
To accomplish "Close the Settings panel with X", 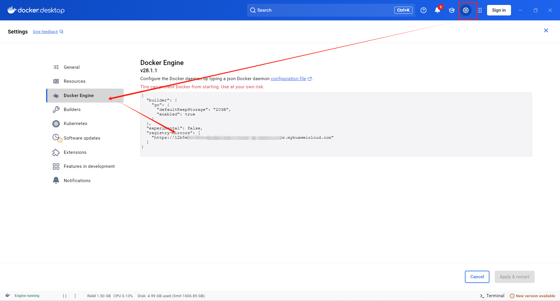I will [546, 31].
